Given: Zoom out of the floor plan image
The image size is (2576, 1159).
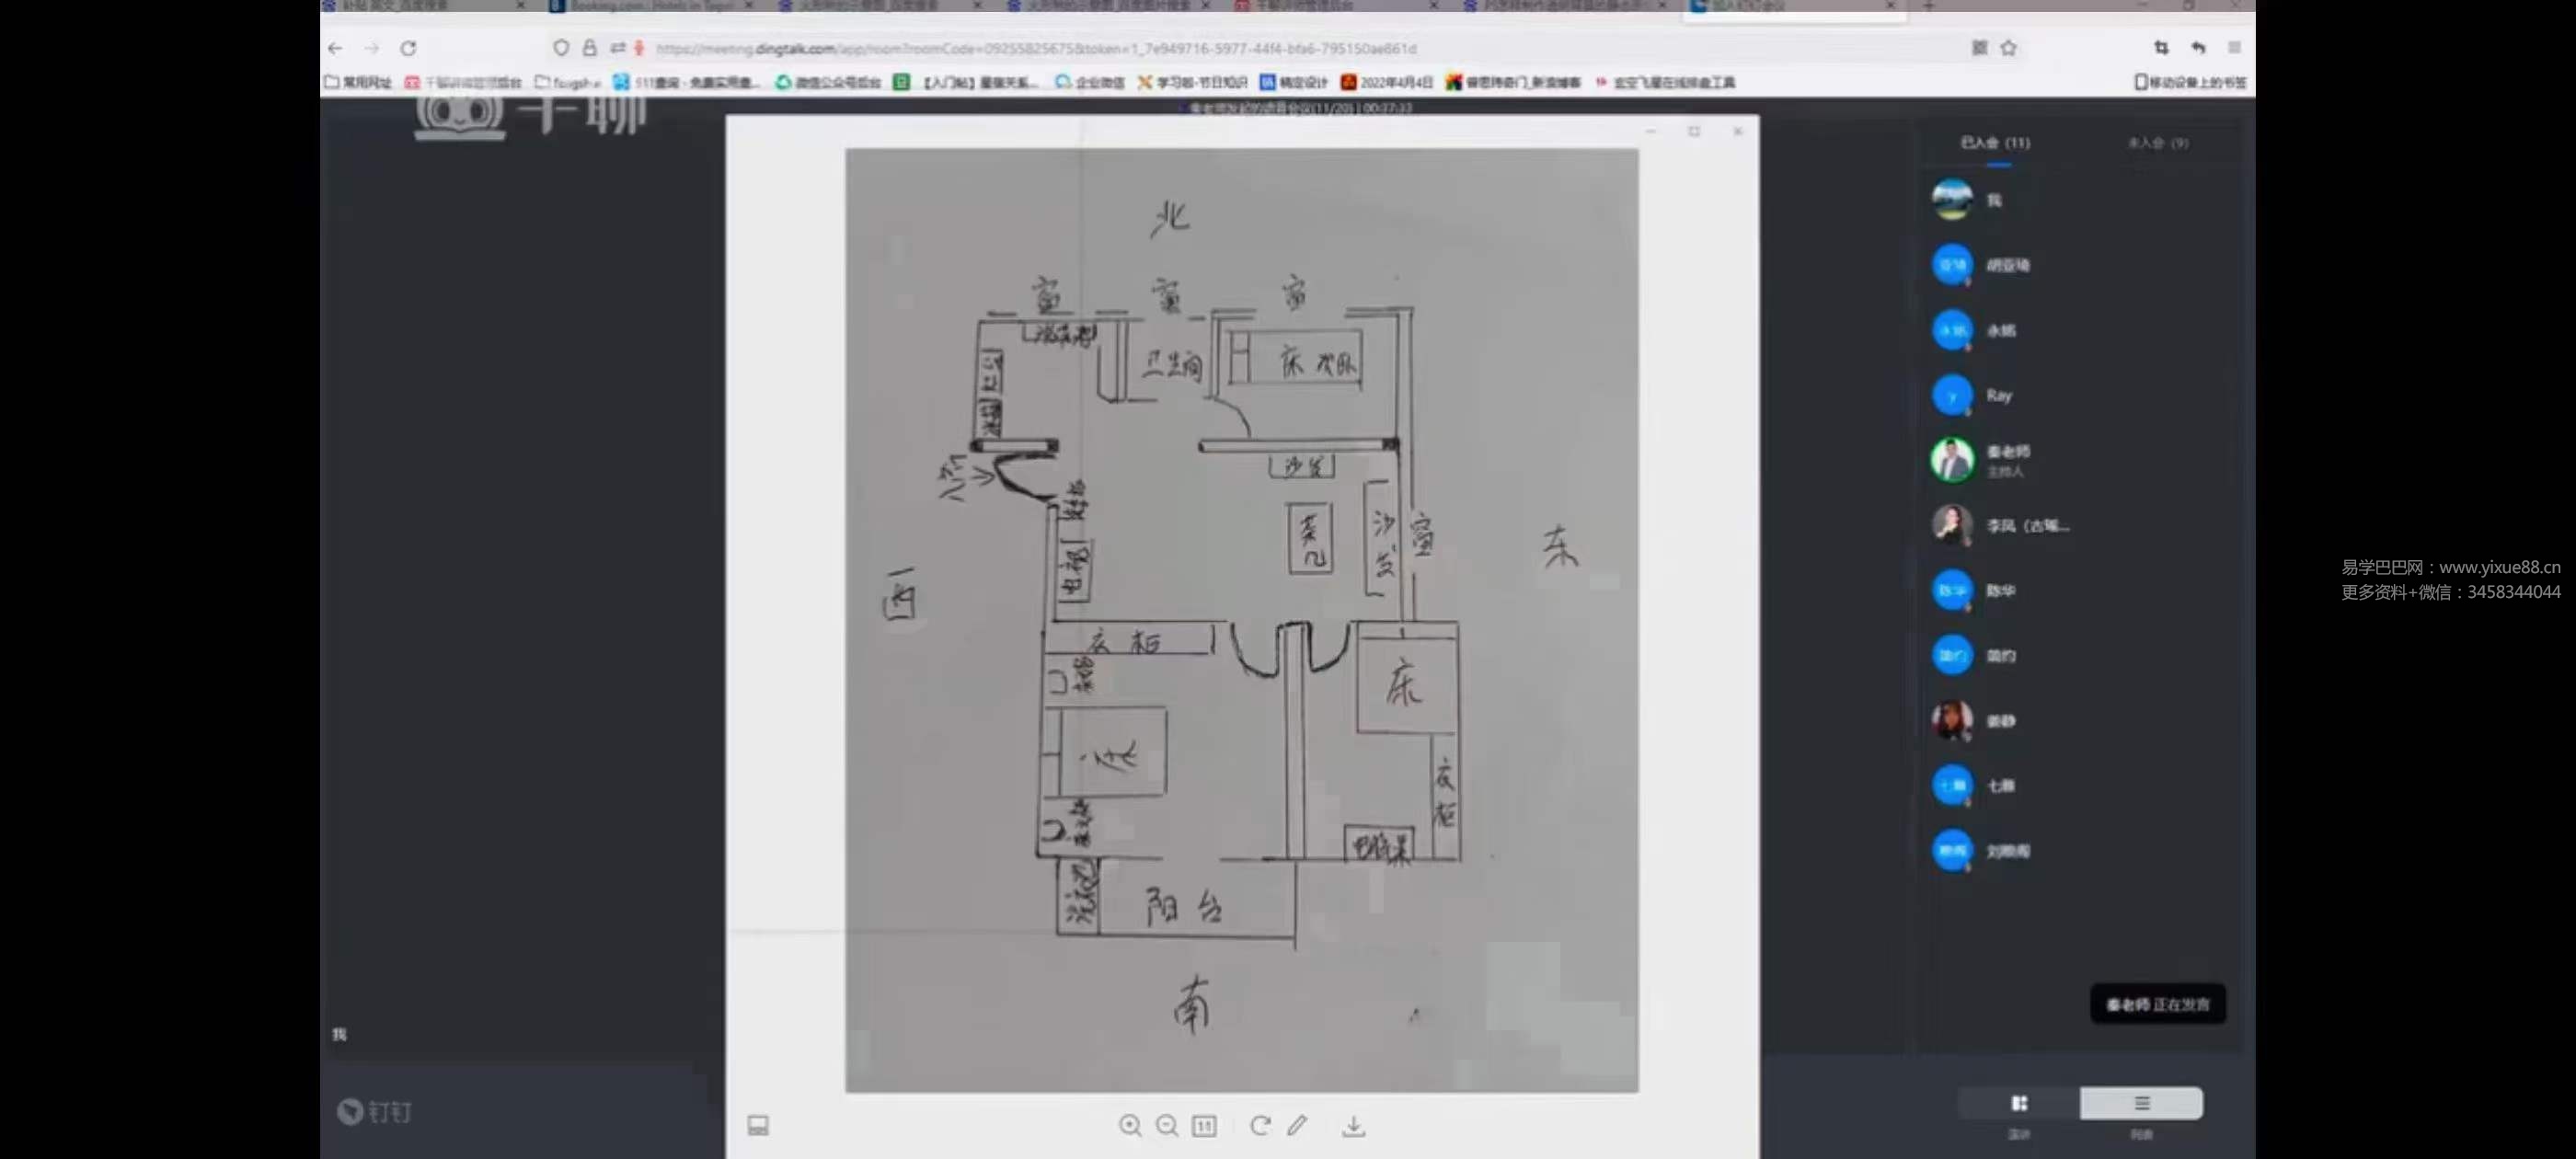Looking at the screenshot, I should tap(1167, 1125).
